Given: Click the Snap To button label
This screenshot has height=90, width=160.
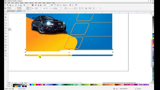Looking at the screenshot, I should click(x=64, y=5).
